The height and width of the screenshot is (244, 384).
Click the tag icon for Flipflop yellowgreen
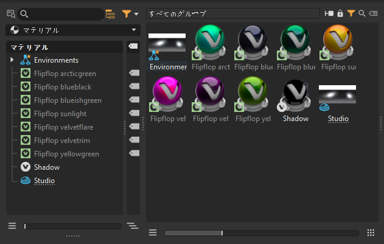tap(134, 153)
